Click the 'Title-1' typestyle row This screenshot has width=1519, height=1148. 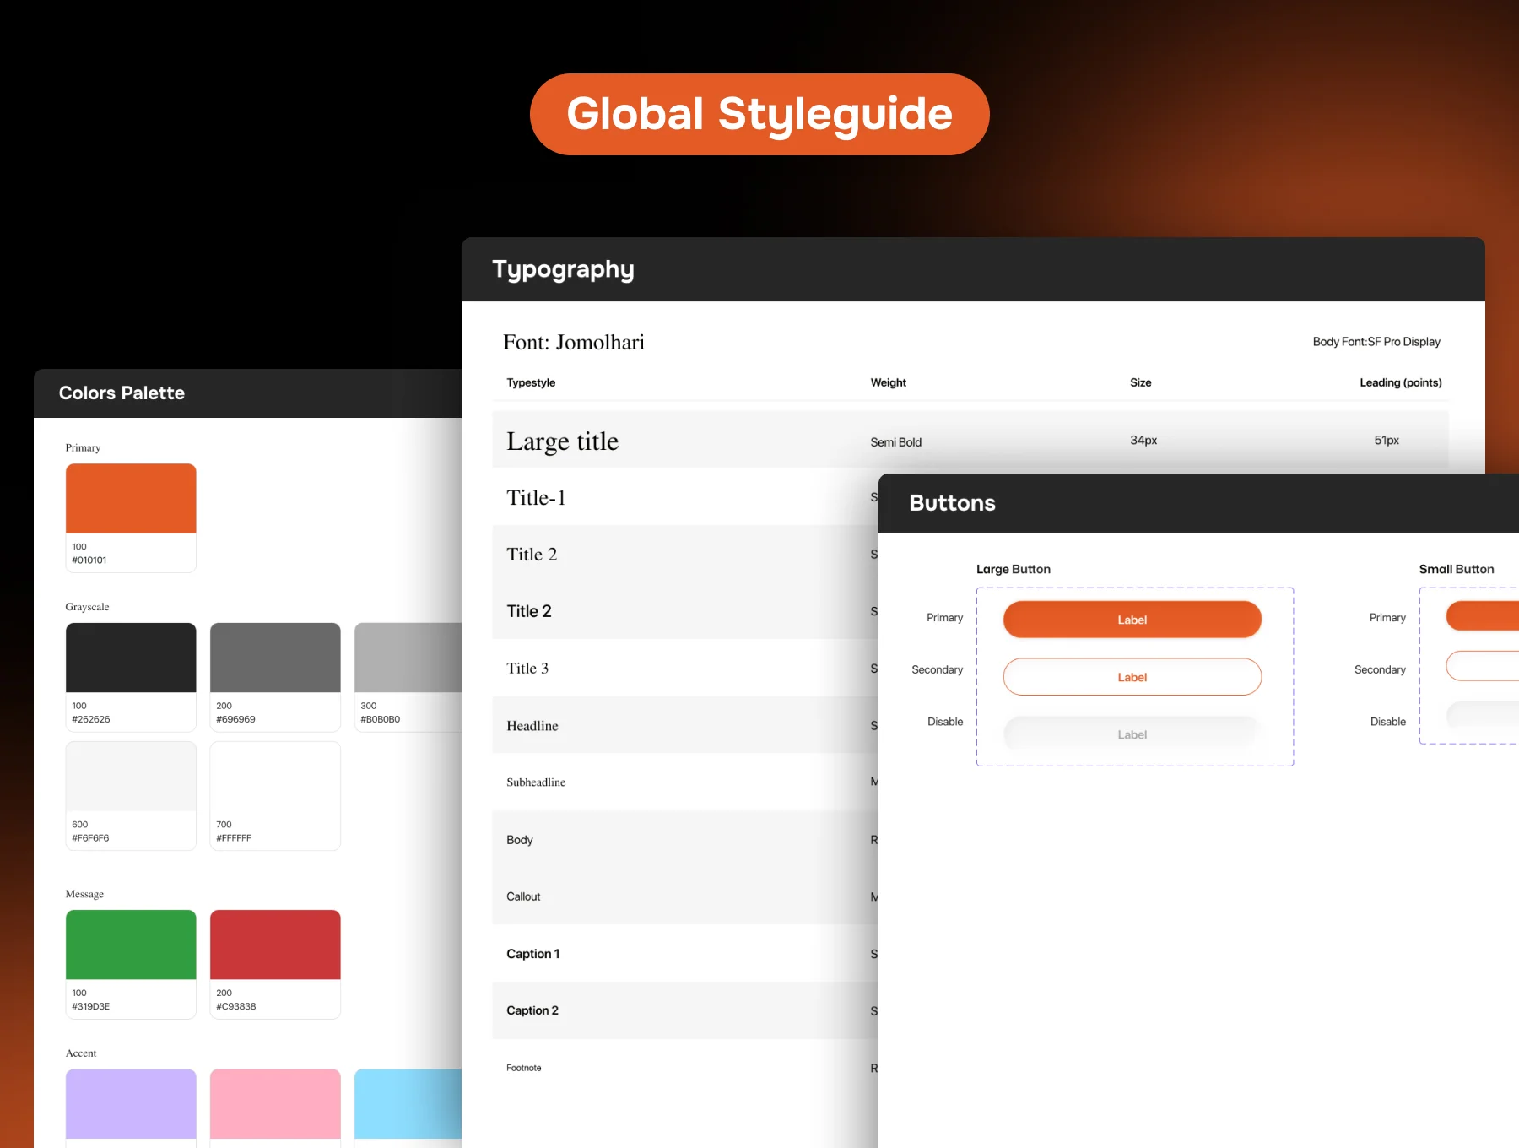(685, 497)
